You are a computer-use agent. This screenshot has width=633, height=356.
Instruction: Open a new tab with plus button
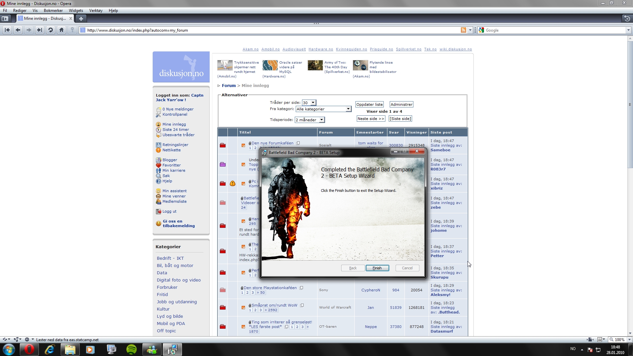click(81, 18)
